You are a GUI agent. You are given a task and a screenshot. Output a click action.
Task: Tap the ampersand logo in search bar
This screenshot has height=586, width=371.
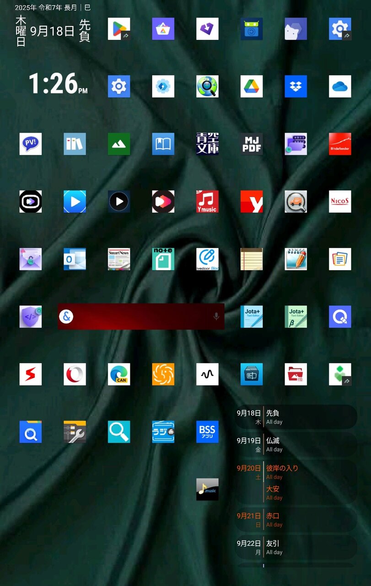point(66,316)
